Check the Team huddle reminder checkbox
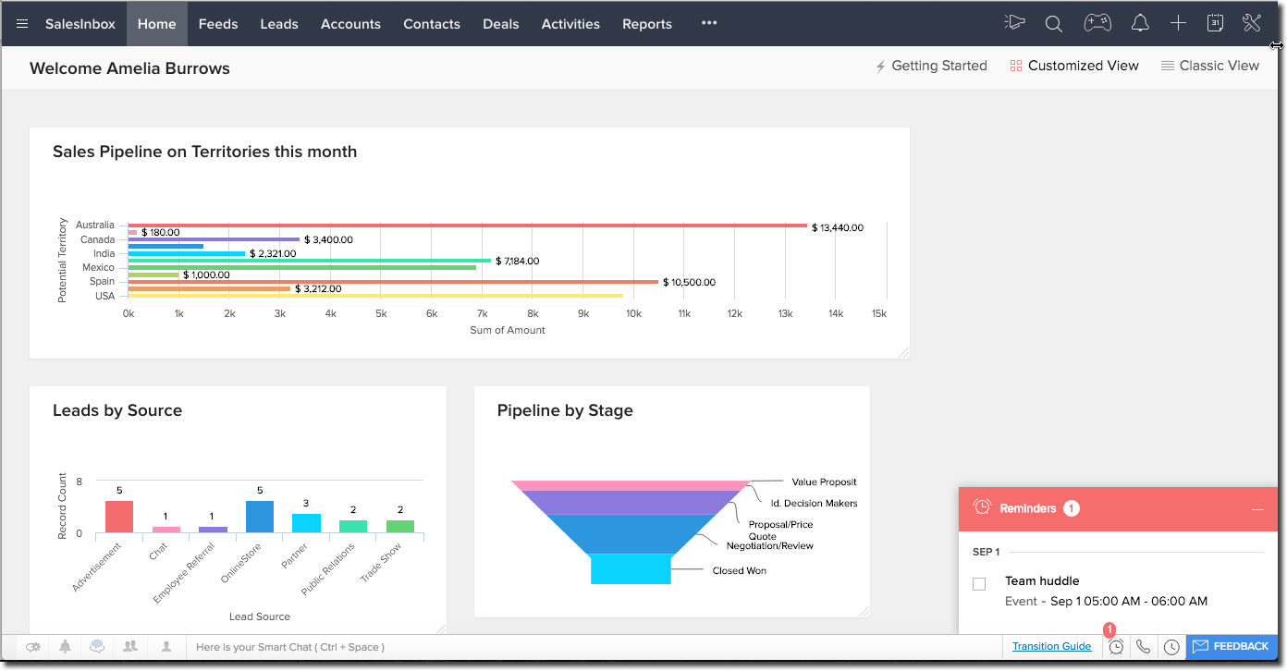This screenshot has width=1287, height=671. coord(978,583)
